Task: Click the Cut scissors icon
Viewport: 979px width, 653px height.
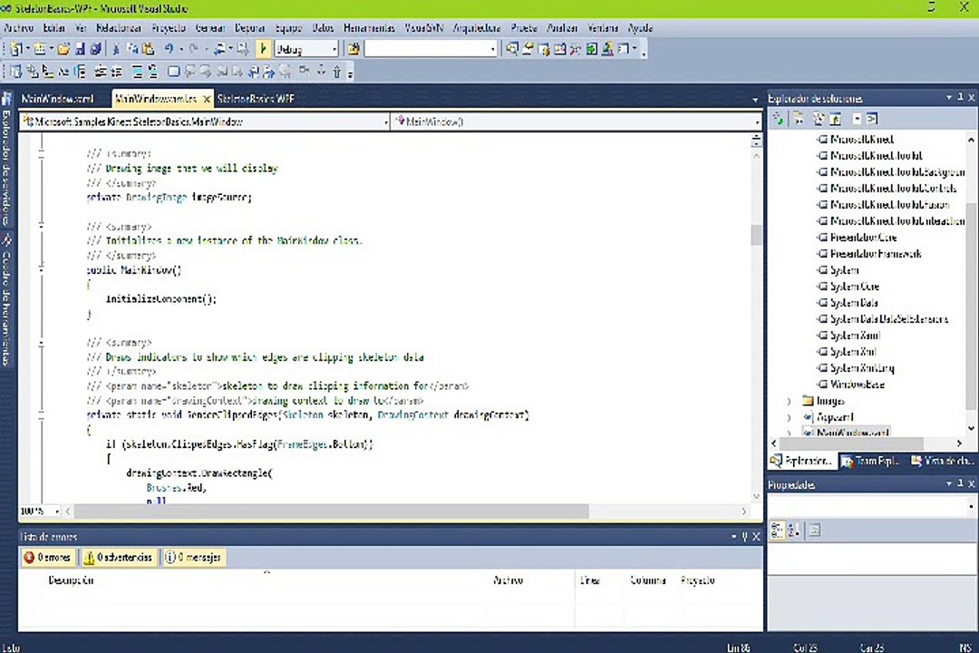Action: point(116,49)
